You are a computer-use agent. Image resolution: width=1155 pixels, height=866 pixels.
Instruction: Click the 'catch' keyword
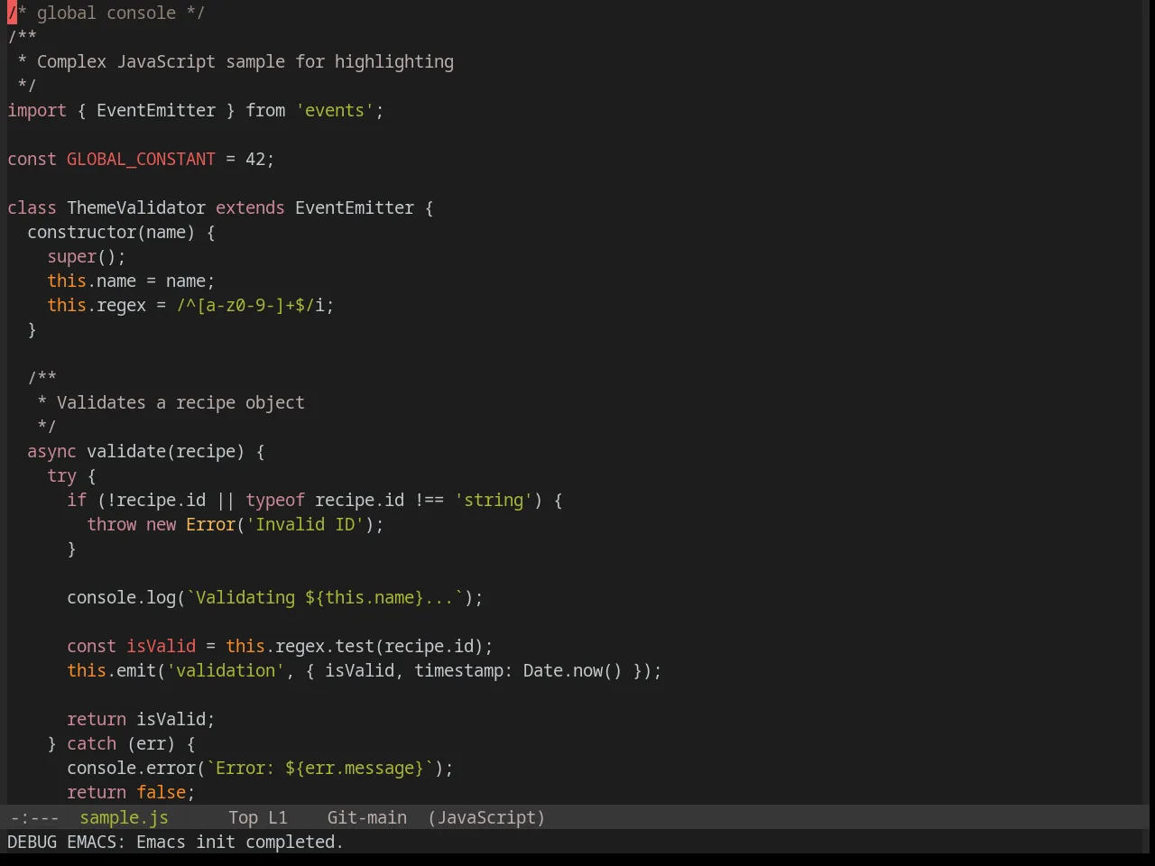pyautogui.click(x=91, y=743)
